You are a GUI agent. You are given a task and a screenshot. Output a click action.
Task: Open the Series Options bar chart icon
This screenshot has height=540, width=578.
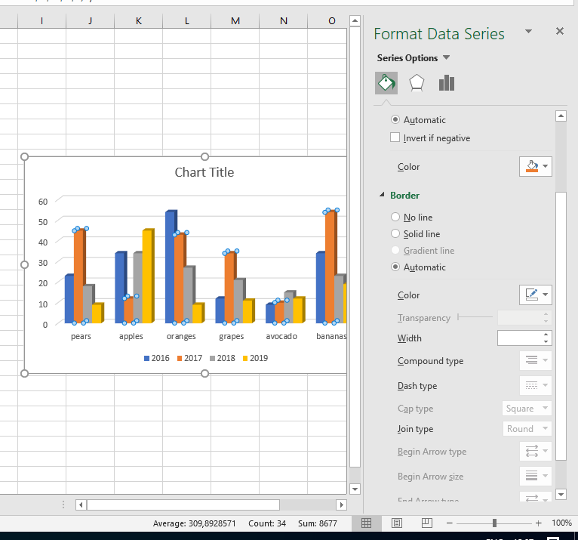[x=447, y=83]
